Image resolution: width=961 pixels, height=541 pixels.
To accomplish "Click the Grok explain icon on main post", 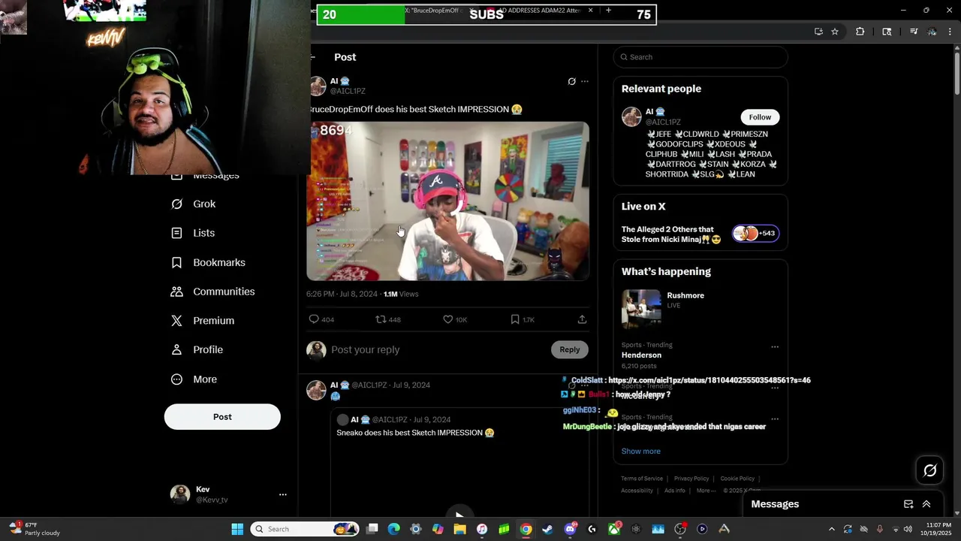I will coord(571,81).
